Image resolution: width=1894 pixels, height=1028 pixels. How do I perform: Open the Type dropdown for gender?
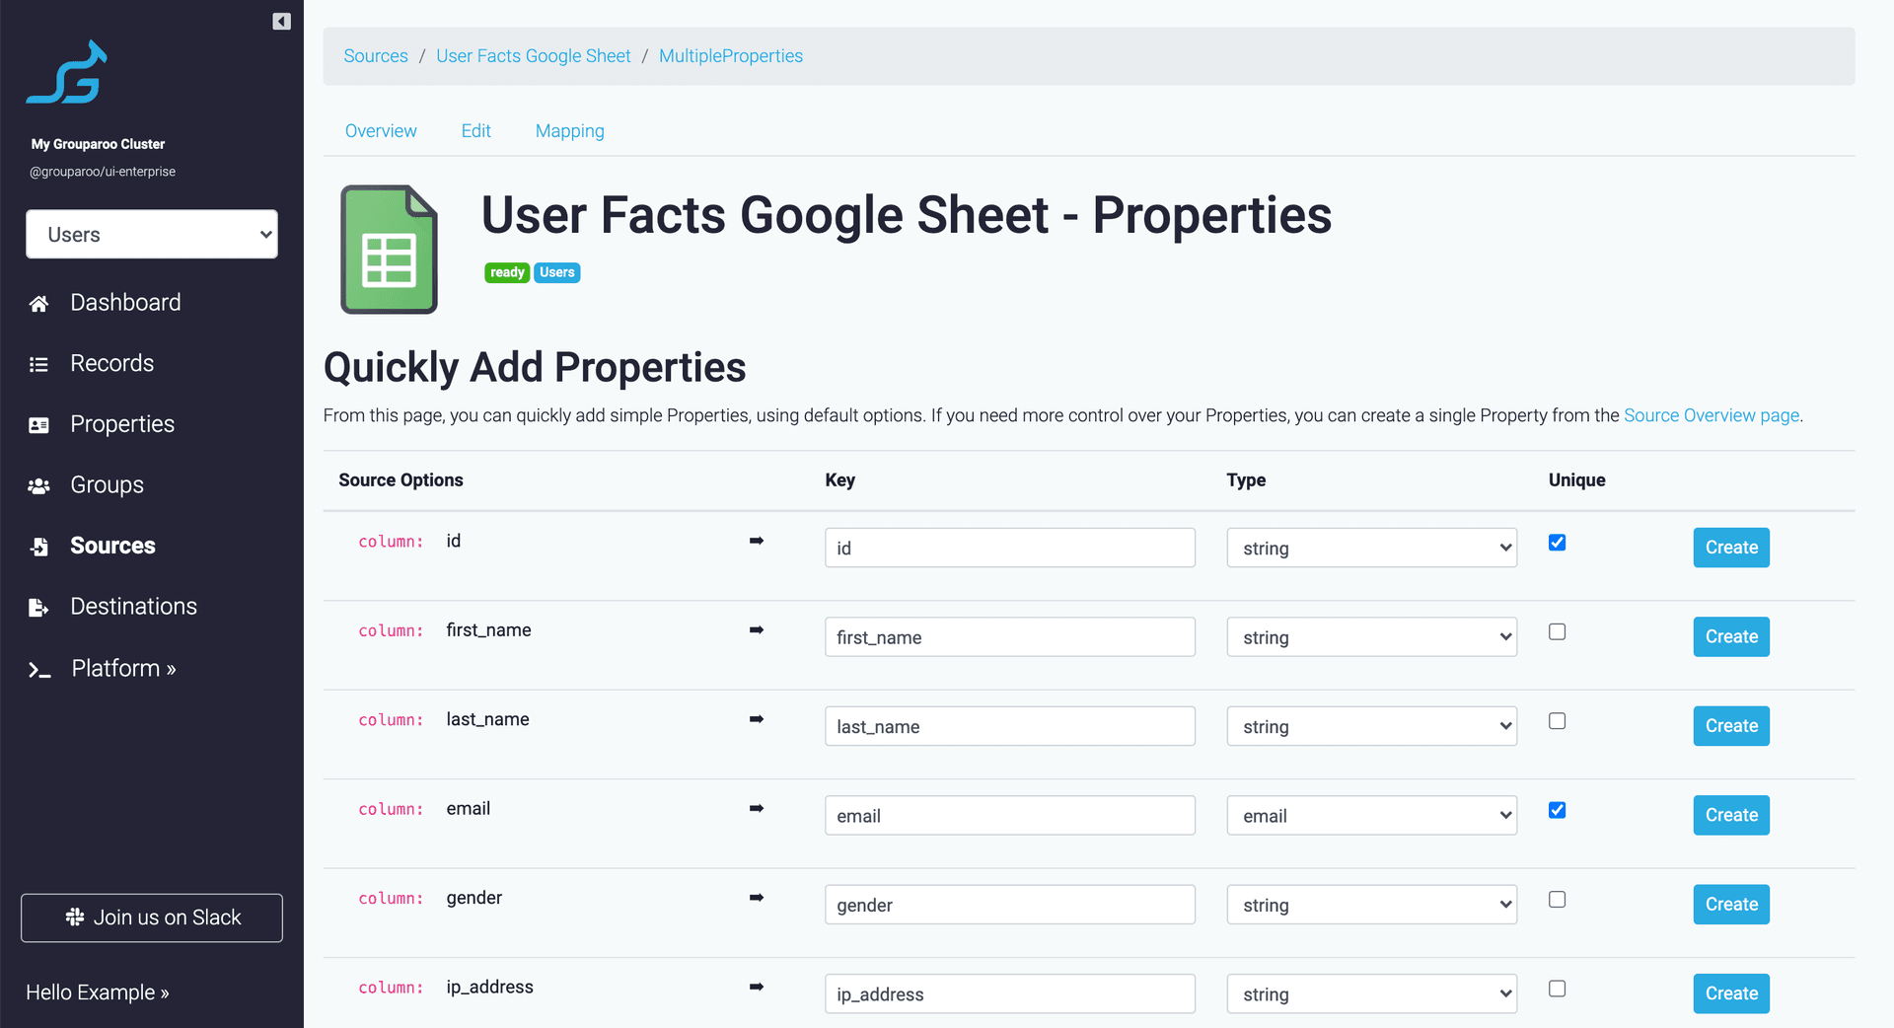(1371, 905)
